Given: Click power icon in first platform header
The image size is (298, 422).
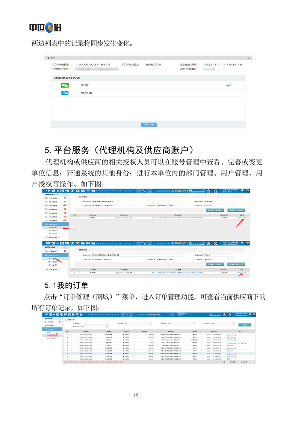Looking at the screenshot, I should [x=248, y=190].
